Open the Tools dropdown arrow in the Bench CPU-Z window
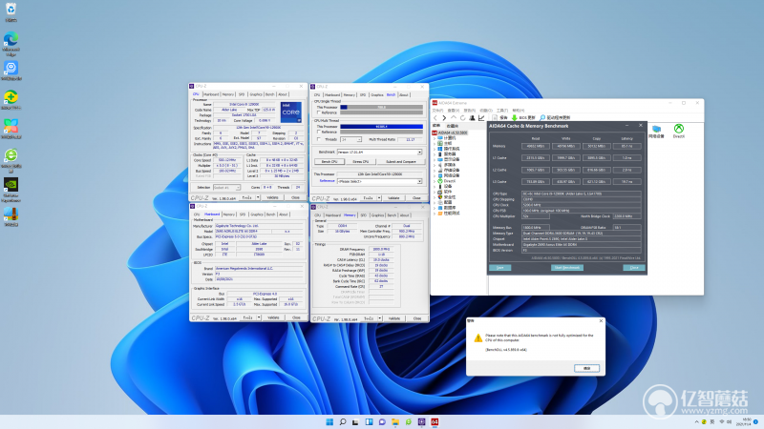The height and width of the screenshot is (429, 764). [379, 198]
